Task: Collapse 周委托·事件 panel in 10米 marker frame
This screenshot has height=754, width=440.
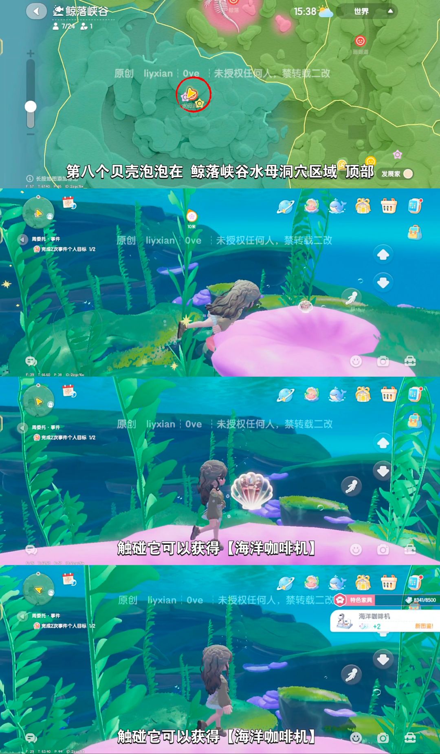Action: [22, 239]
